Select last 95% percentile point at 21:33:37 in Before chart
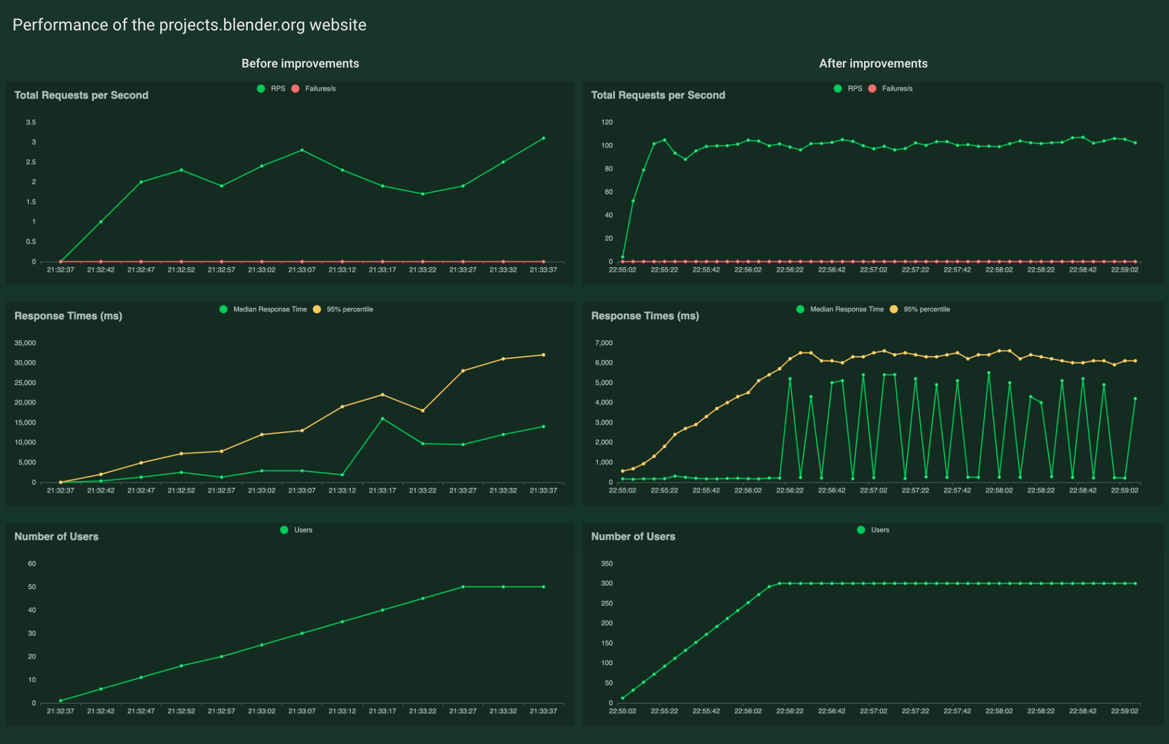 point(543,355)
